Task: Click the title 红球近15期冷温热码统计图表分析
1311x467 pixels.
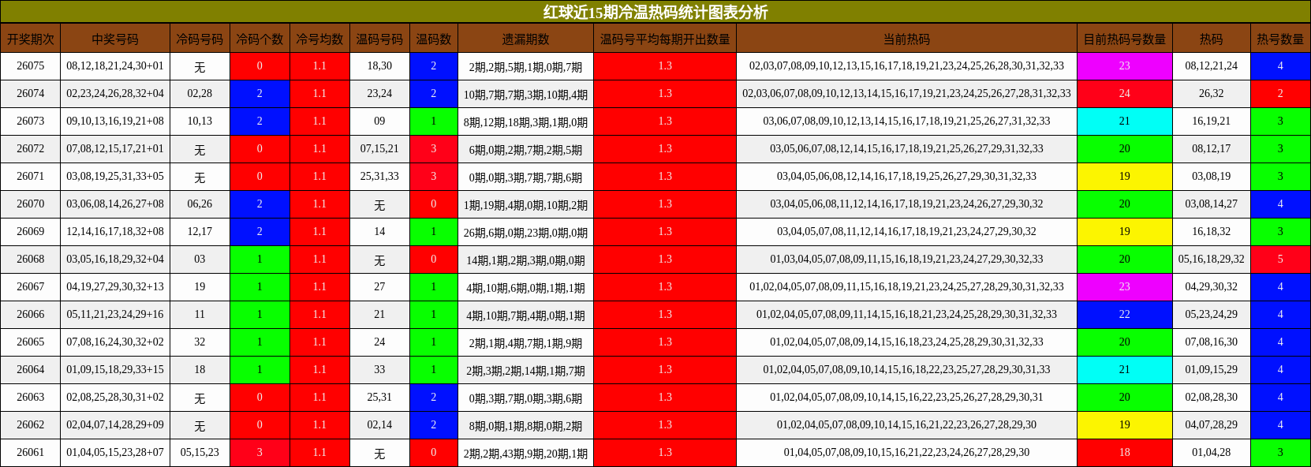Action: pos(655,12)
